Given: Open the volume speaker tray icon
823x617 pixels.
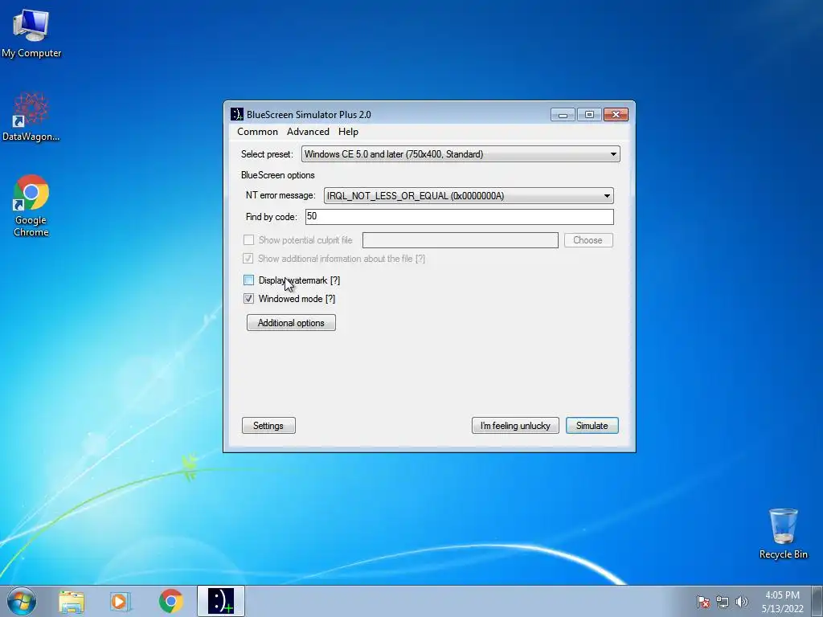Looking at the screenshot, I should click(741, 602).
